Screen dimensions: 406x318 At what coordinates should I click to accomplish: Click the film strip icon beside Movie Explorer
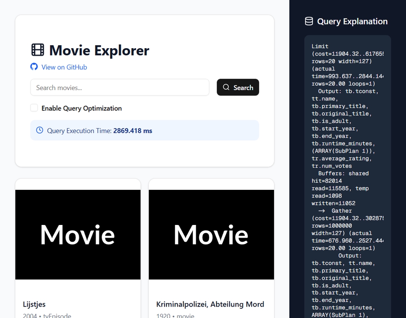(x=38, y=50)
